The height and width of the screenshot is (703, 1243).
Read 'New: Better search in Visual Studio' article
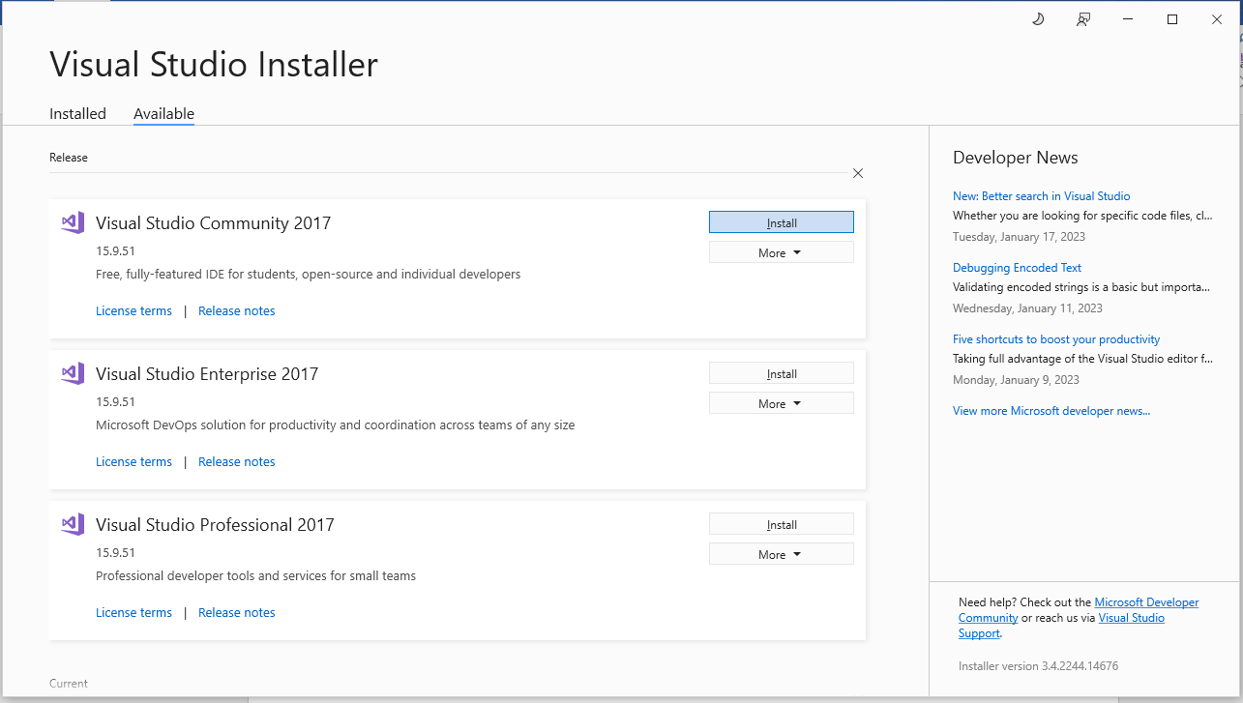(x=1041, y=195)
